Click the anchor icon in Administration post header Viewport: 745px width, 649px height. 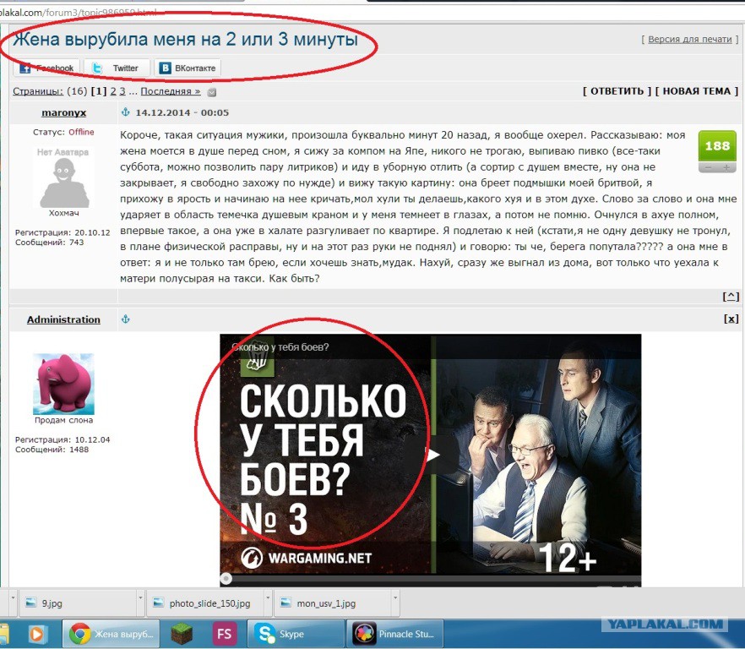coord(125,319)
